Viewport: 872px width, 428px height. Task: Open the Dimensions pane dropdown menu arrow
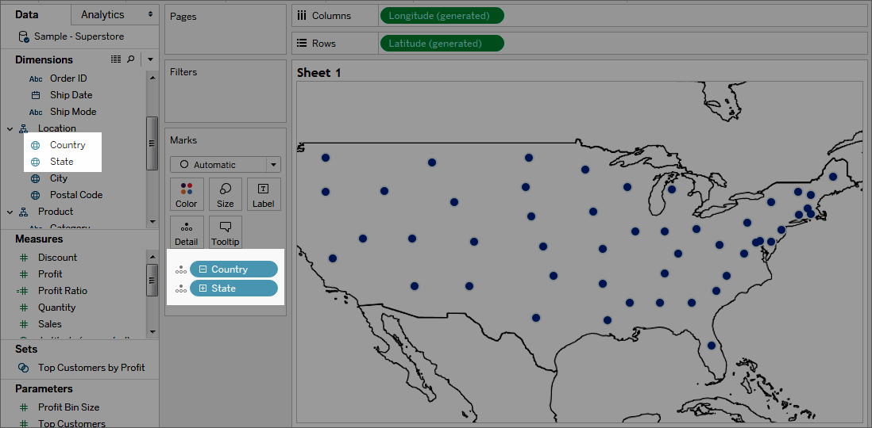pos(149,59)
